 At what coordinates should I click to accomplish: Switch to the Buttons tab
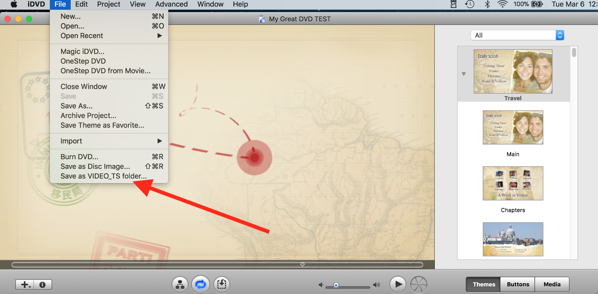coord(518,284)
